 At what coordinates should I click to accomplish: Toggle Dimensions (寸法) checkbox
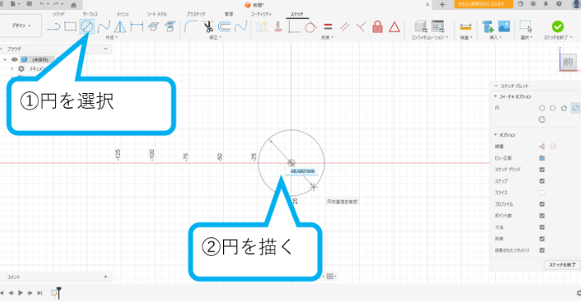[542, 227]
